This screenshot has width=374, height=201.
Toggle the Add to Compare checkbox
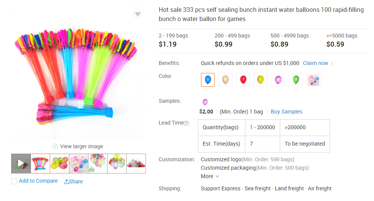14,181
